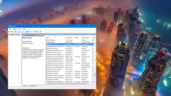Click the horizontal scrollbar thumb in services list
Screen dimensions: 171x96
coord(67,83)
